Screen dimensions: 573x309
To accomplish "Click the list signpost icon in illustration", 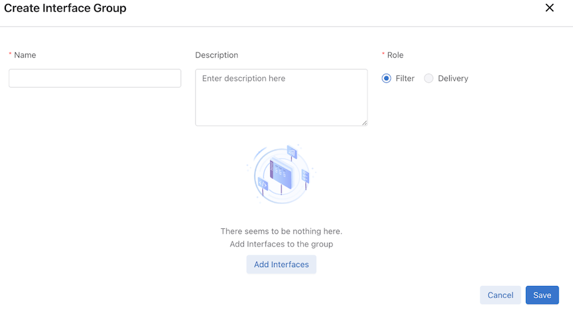I will click(305, 176).
